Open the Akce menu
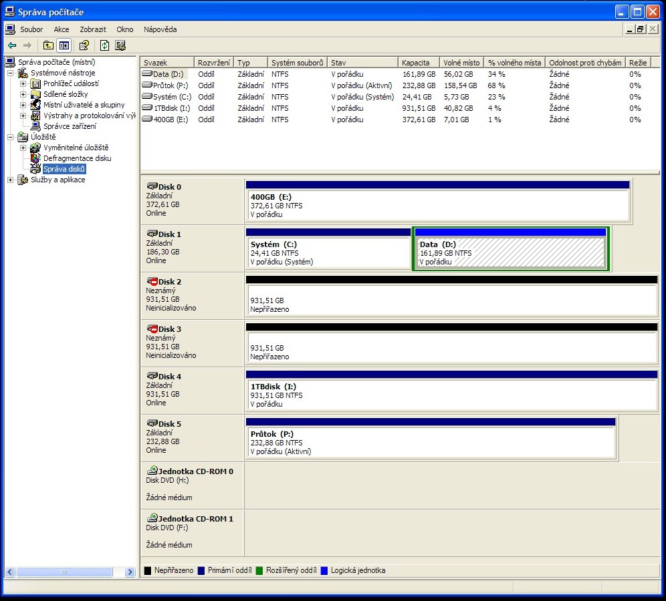Image resolution: width=666 pixels, height=601 pixels. pyautogui.click(x=62, y=29)
